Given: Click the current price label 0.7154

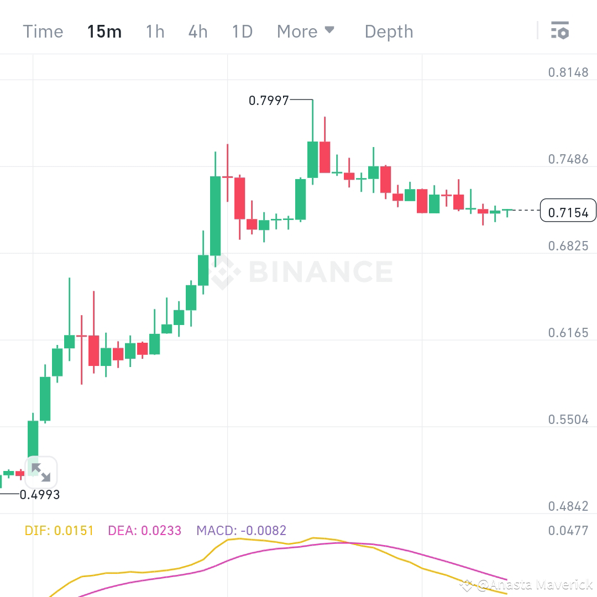Looking at the screenshot, I should click(x=568, y=211).
